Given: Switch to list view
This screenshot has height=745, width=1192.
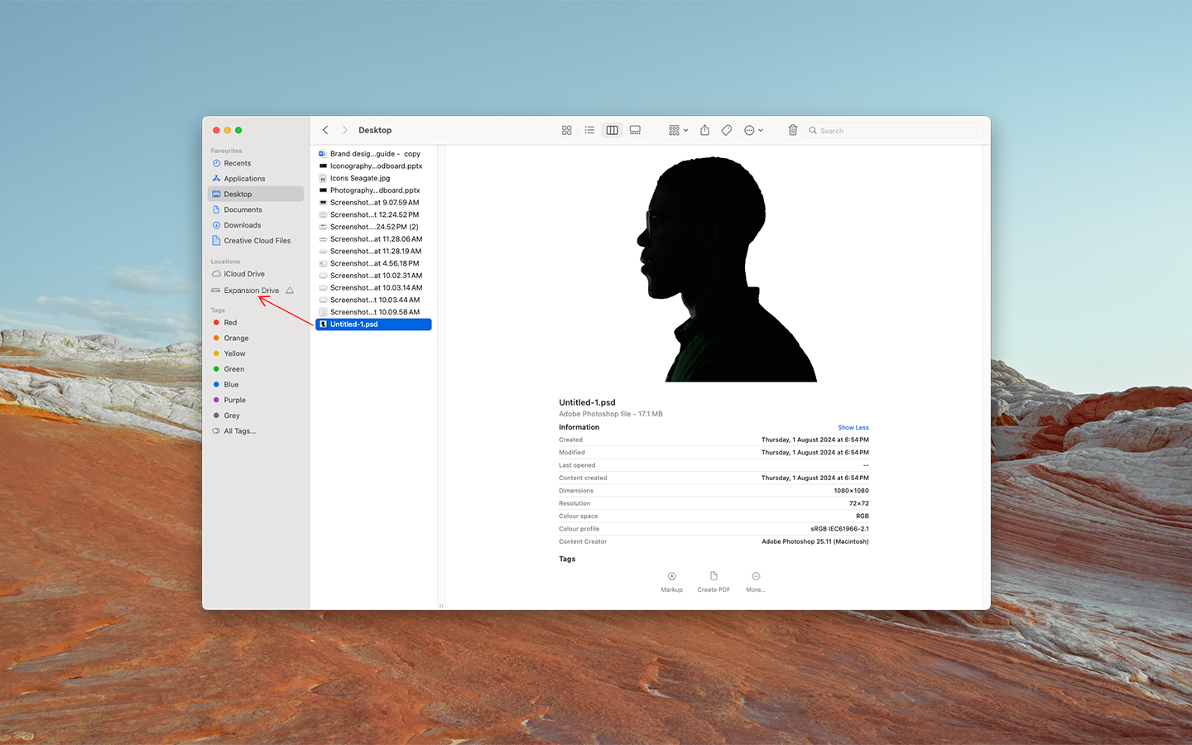Looking at the screenshot, I should coord(589,131).
